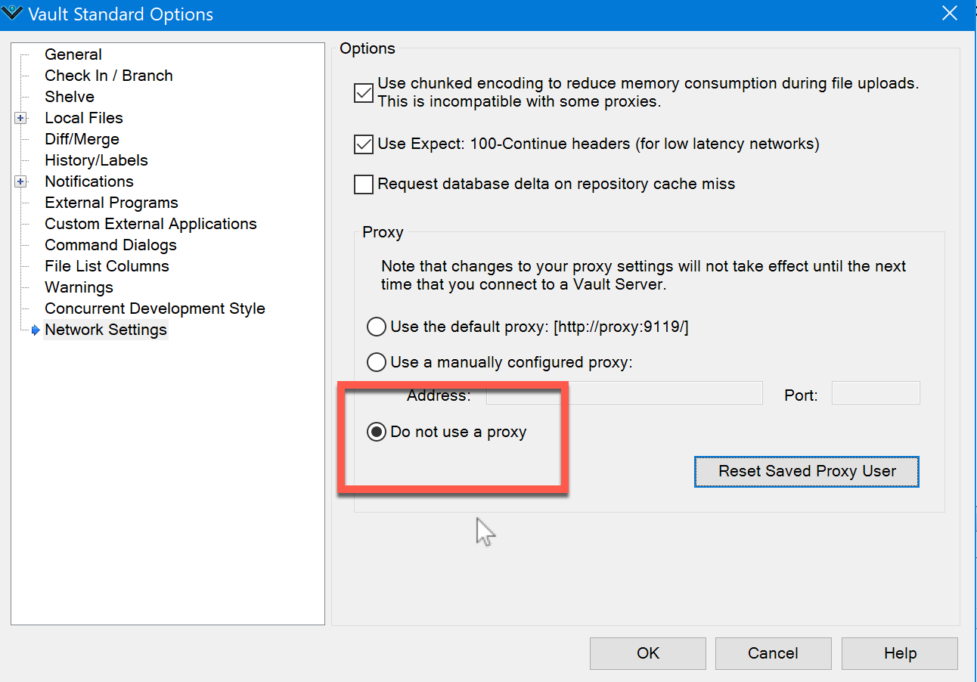Confirm changes with the OK button
The height and width of the screenshot is (682, 977).
[648, 653]
